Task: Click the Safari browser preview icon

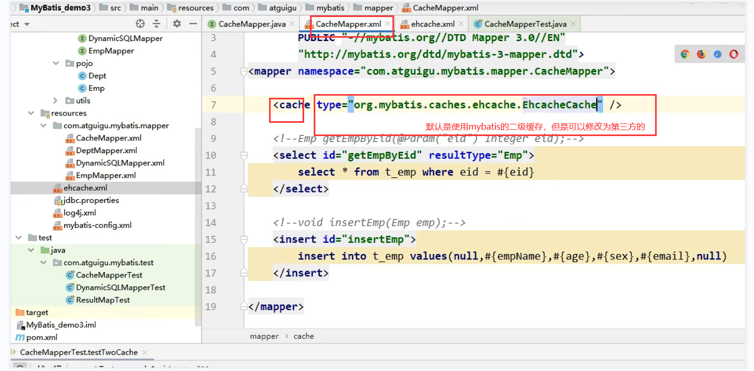Action: 717,54
